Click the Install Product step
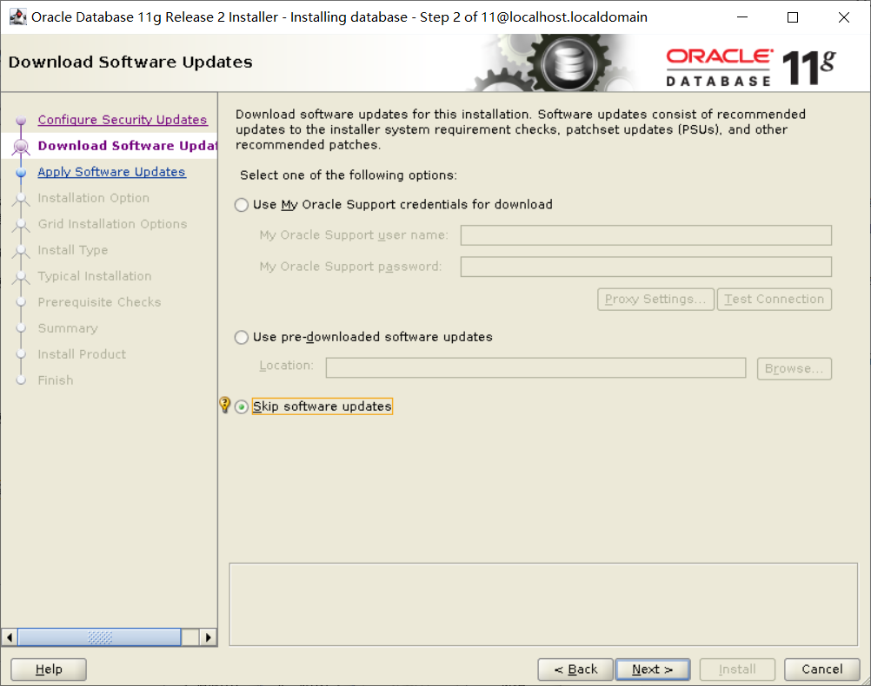The width and height of the screenshot is (871, 686). (82, 354)
